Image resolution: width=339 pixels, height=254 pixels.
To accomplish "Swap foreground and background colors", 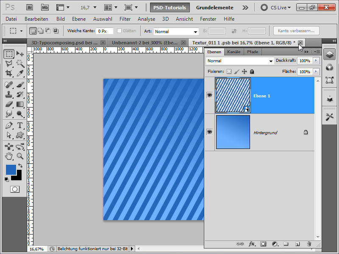I will 20,166.
